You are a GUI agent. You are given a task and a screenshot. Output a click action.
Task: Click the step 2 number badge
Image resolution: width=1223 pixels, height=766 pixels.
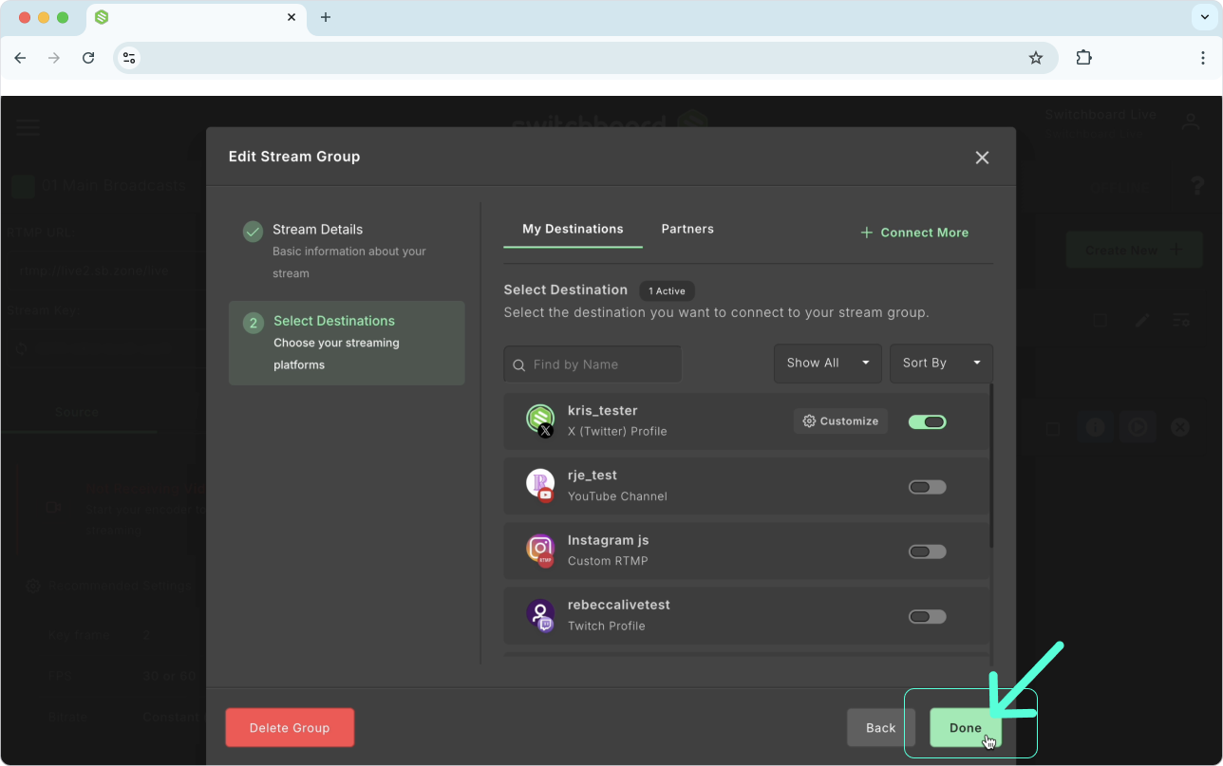(x=253, y=323)
